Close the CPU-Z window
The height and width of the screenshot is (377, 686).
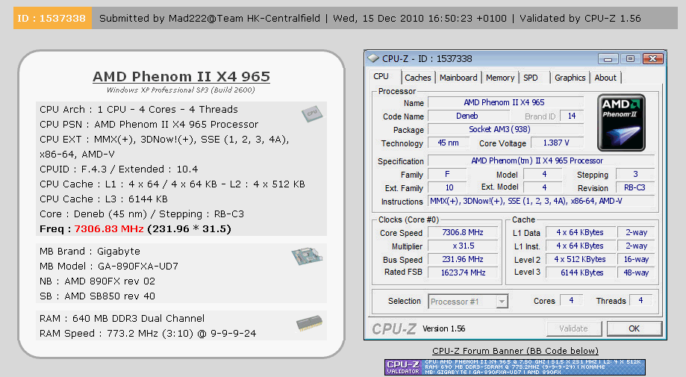click(652, 59)
